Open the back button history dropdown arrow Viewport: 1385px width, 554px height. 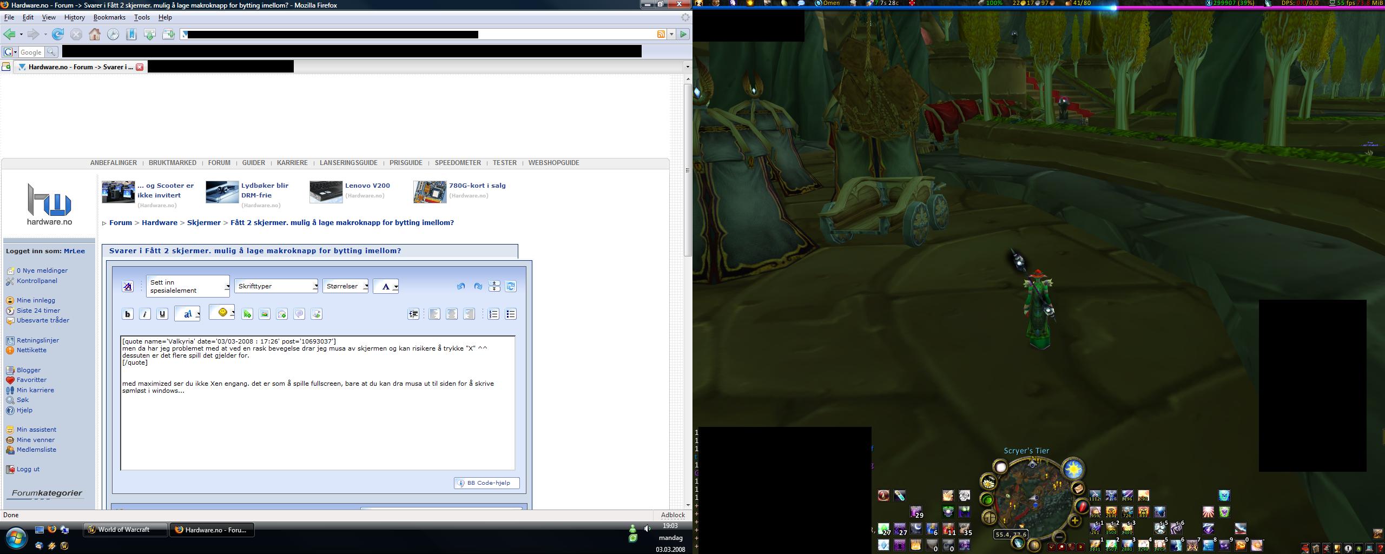point(21,35)
